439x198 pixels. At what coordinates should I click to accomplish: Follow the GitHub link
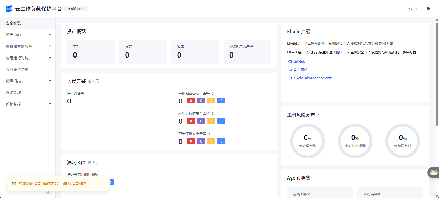(x=299, y=62)
